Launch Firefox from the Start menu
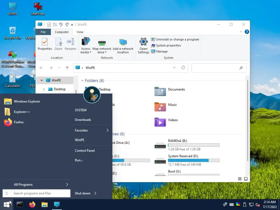Screen dimensions: 280x210 point(36,122)
